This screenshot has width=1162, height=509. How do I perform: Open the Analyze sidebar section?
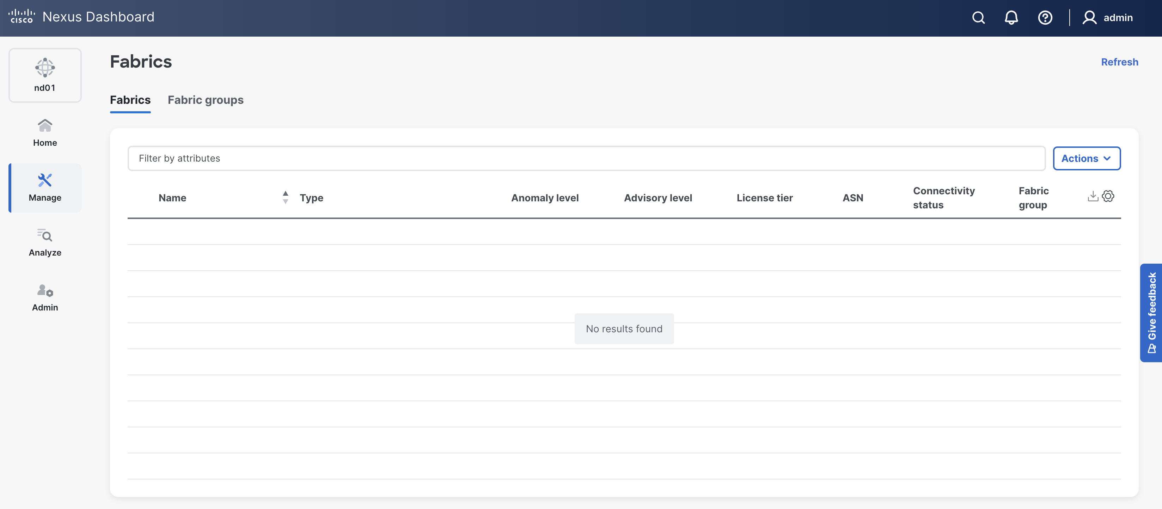[45, 242]
